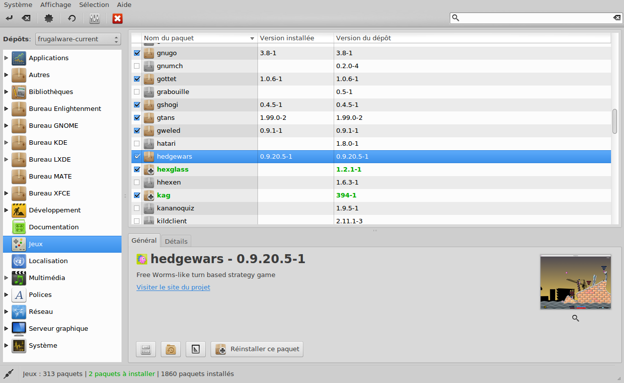Uncheck the gnugo package checkbox
Image resolution: width=624 pixels, height=383 pixels.
pos(137,53)
